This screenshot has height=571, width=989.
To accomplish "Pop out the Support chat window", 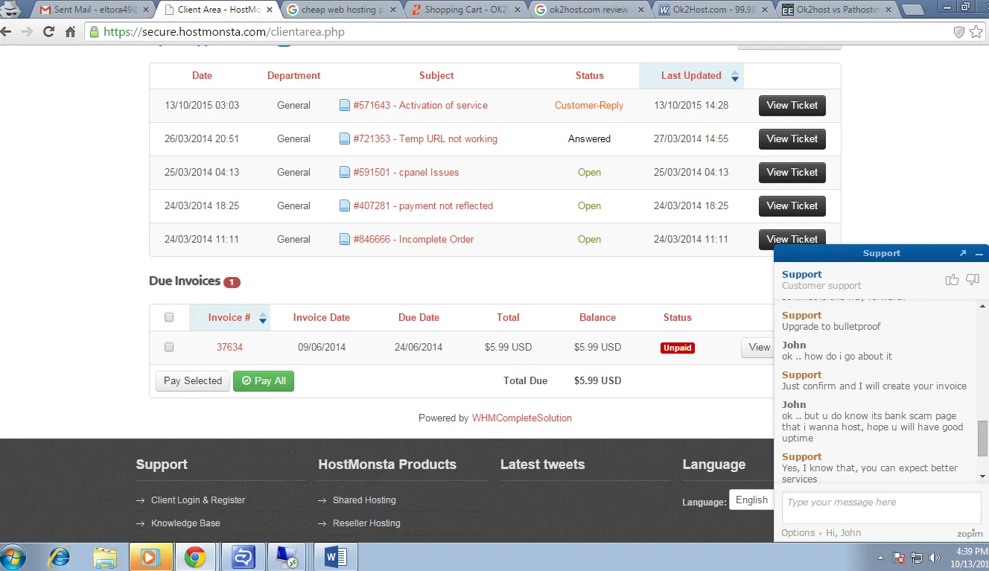I will pyautogui.click(x=962, y=253).
